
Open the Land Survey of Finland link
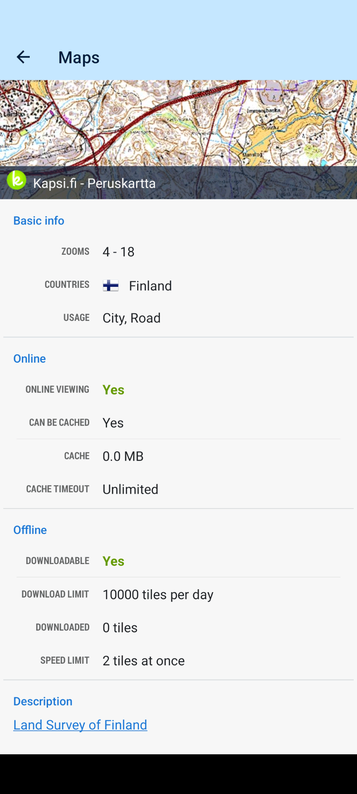[80, 725]
